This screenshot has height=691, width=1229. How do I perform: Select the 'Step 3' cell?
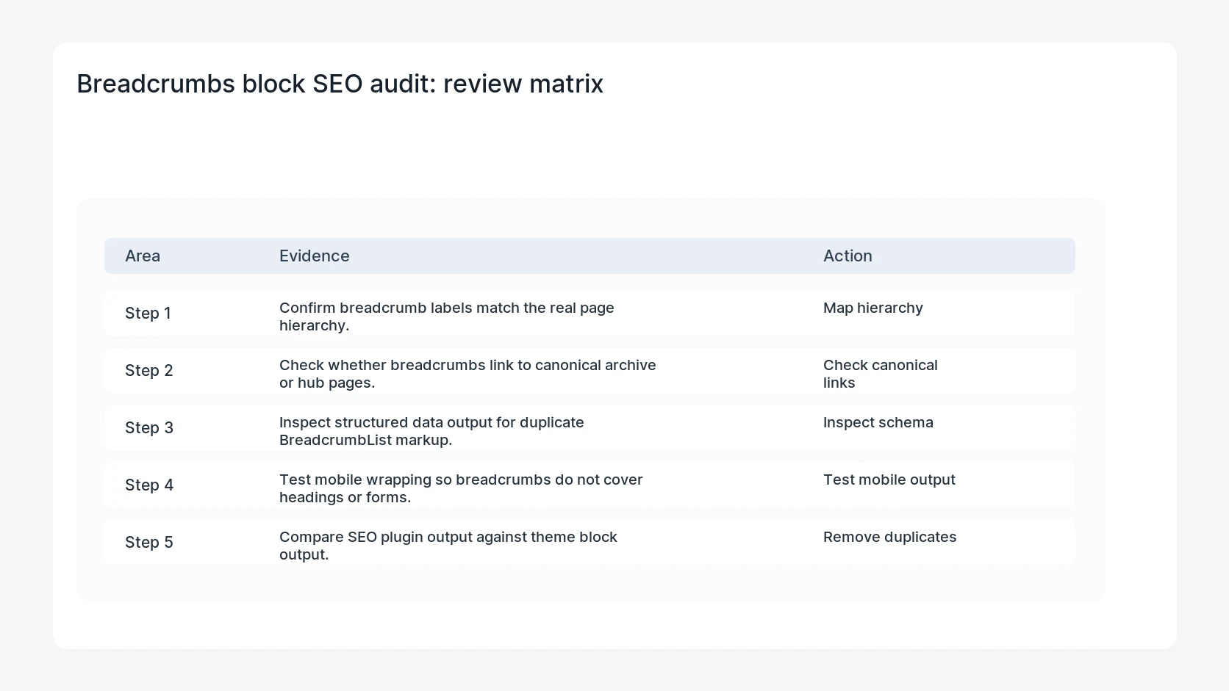tap(149, 427)
